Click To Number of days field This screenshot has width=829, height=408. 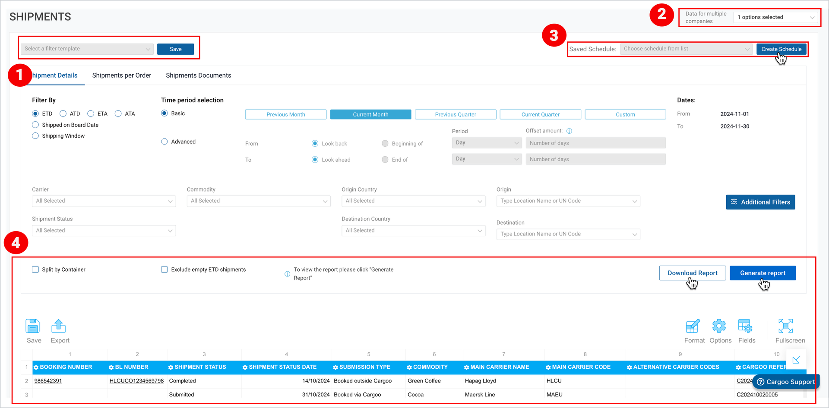(x=596, y=159)
